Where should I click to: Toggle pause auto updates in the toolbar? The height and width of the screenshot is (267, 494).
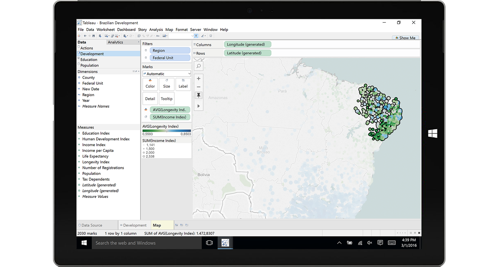pos(125,36)
